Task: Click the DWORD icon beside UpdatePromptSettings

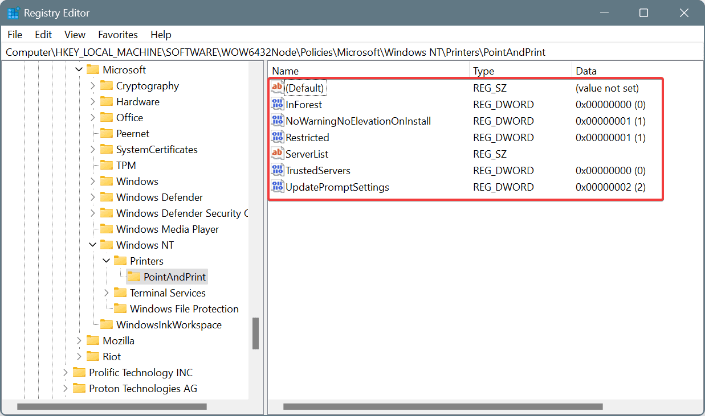Action: [277, 187]
